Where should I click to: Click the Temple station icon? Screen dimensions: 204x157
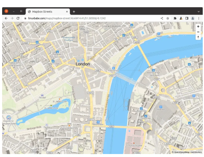pos(159,34)
